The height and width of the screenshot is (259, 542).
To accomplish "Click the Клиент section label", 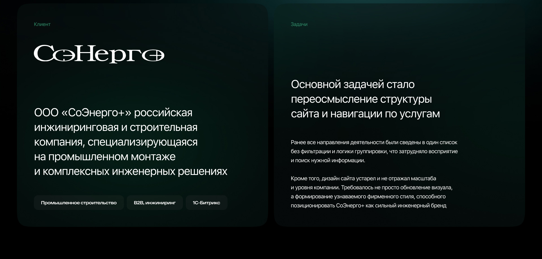I will 42,24.
